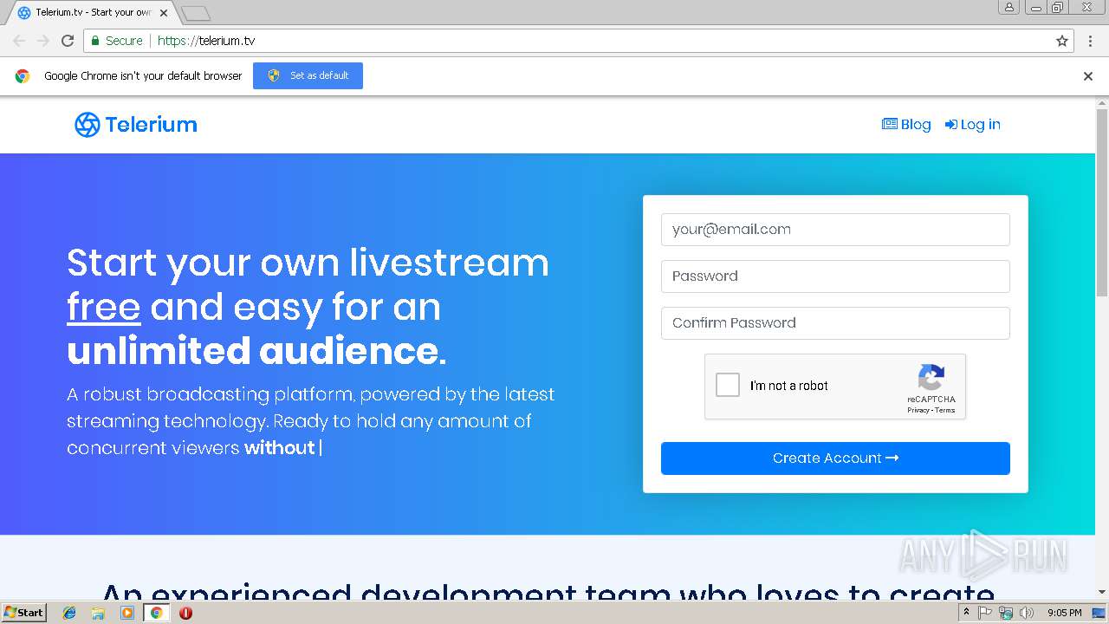Open the Blog link
The height and width of the screenshot is (624, 1109).
[x=906, y=125]
